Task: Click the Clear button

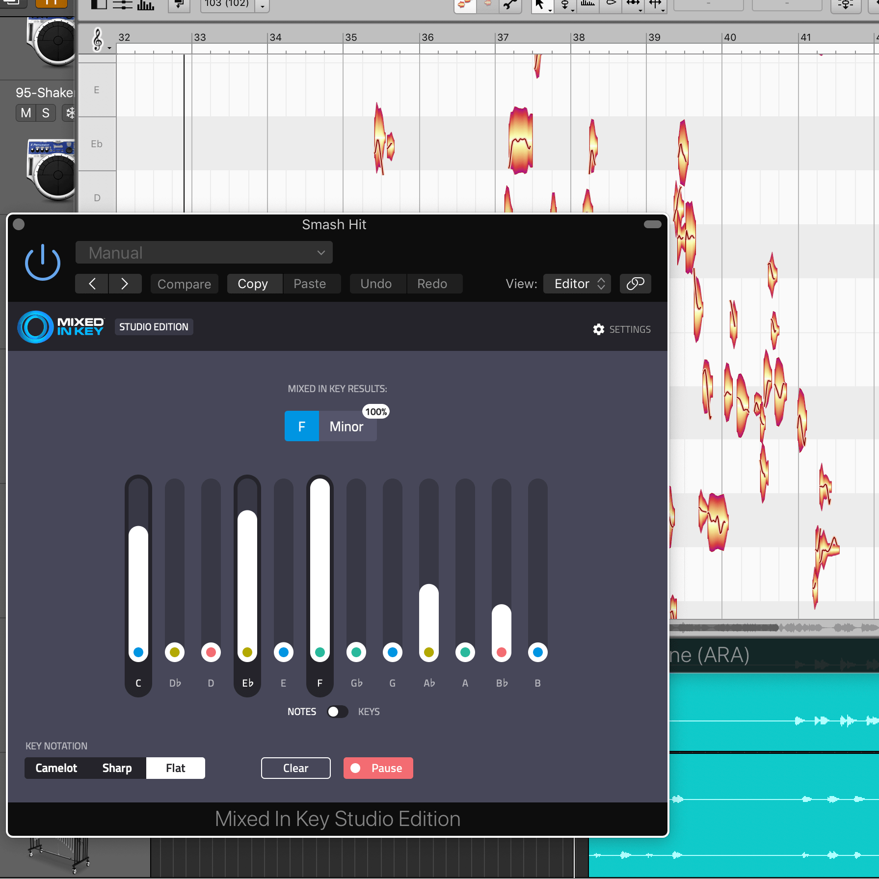Action: [295, 768]
